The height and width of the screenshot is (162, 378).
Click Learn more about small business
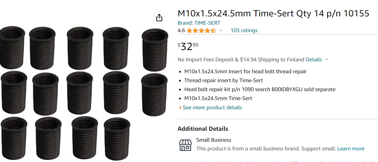click(351, 149)
